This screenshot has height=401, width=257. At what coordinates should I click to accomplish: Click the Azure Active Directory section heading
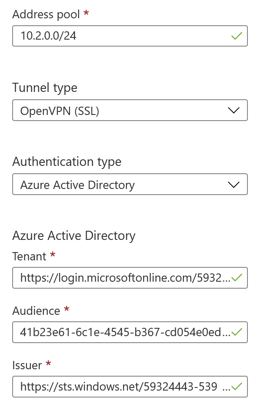pyautogui.click(x=74, y=236)
